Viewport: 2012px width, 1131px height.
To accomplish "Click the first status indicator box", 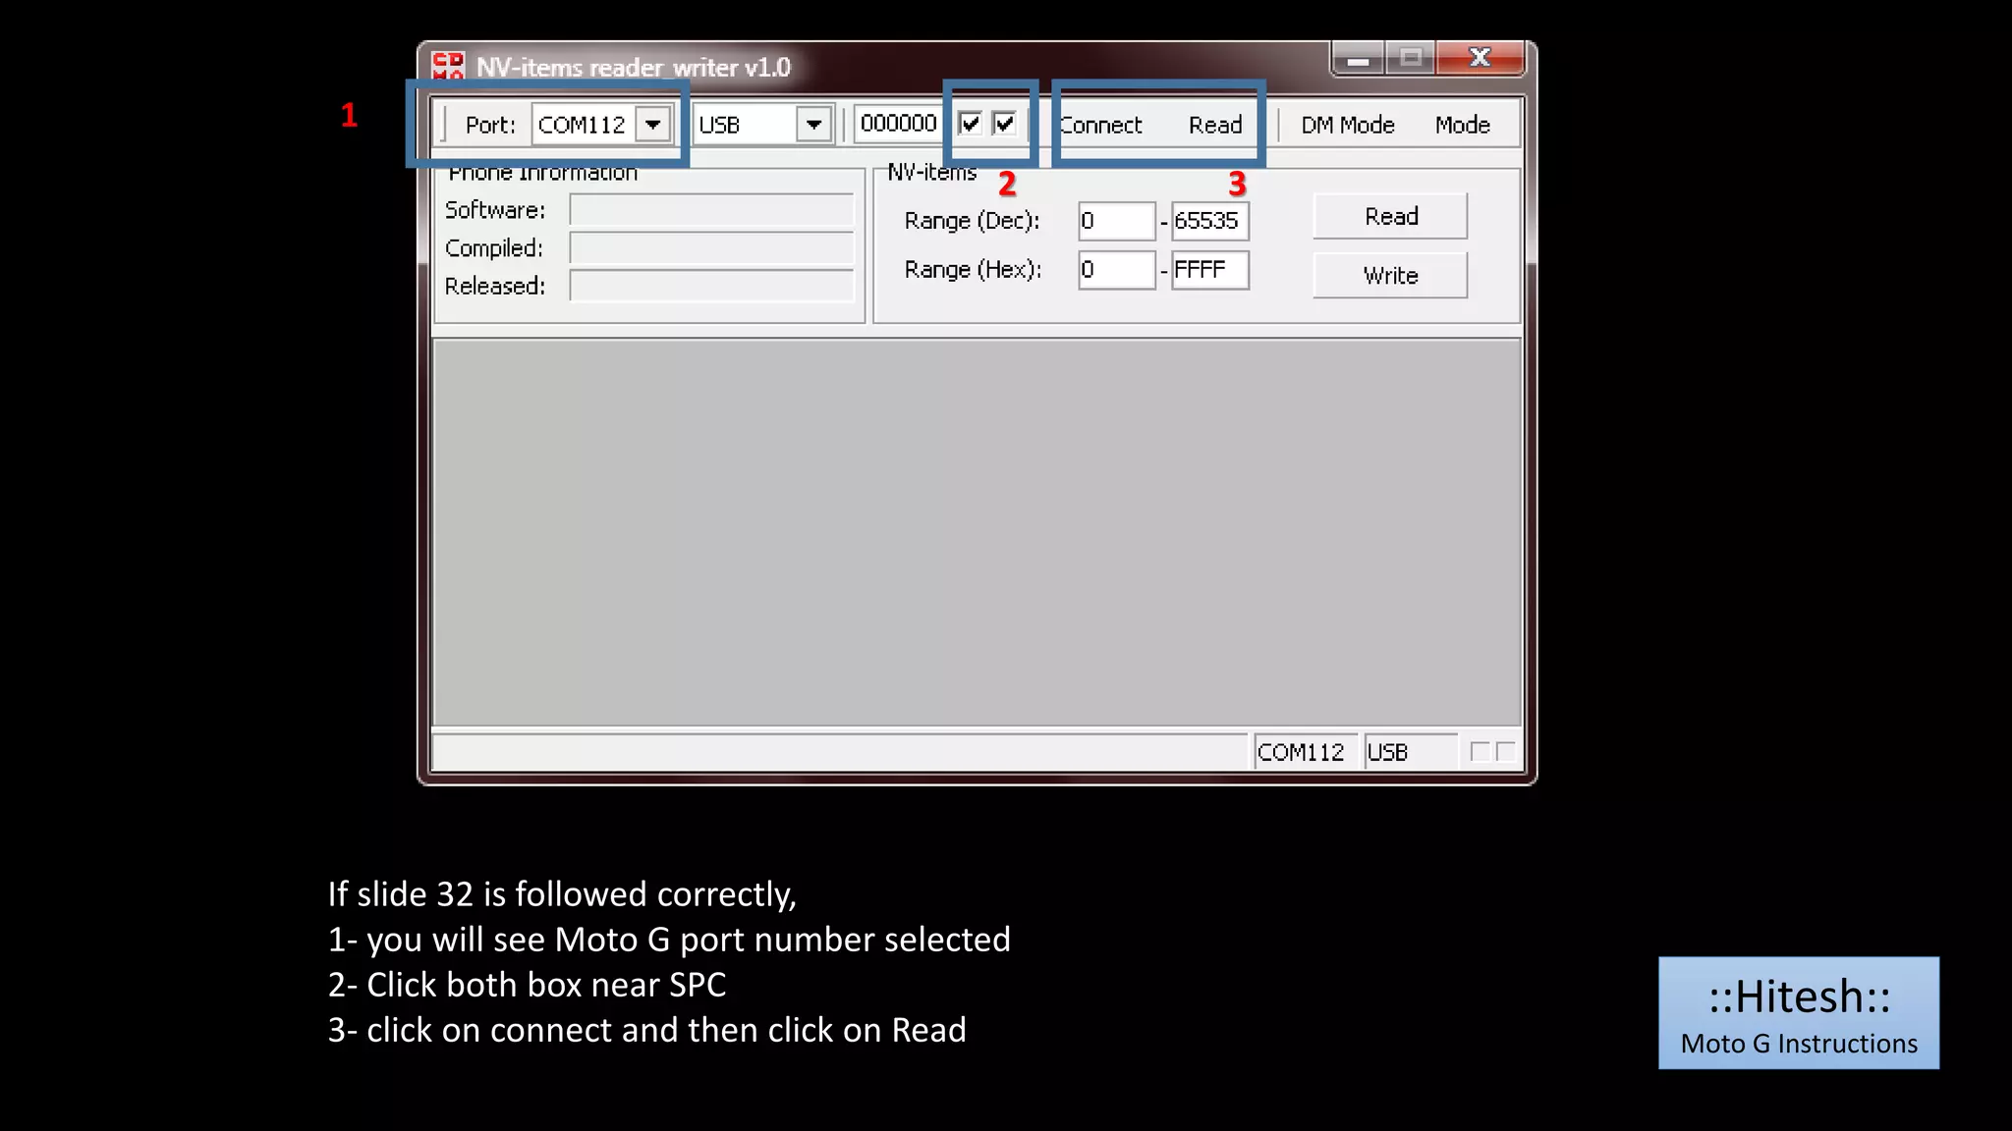I will click(x=1480, y=752).
